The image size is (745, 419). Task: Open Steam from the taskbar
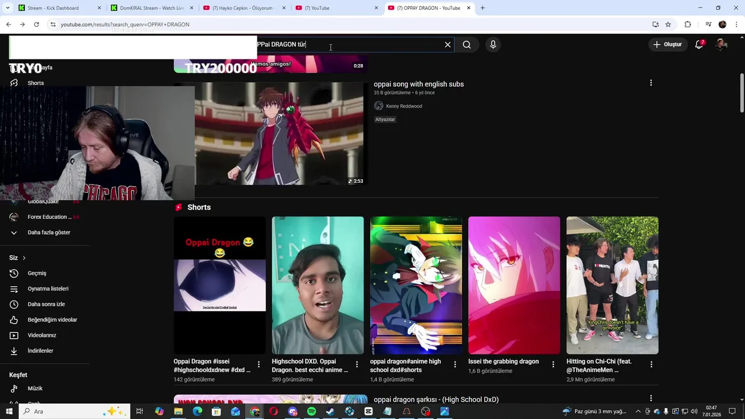(331, 411)
